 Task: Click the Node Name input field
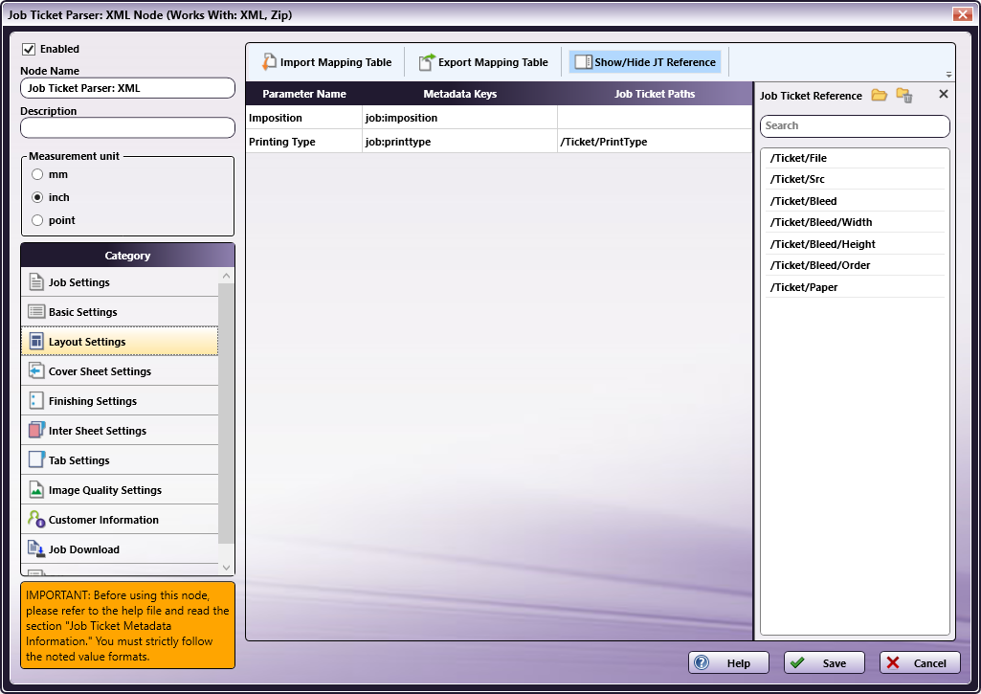point(127,88)
